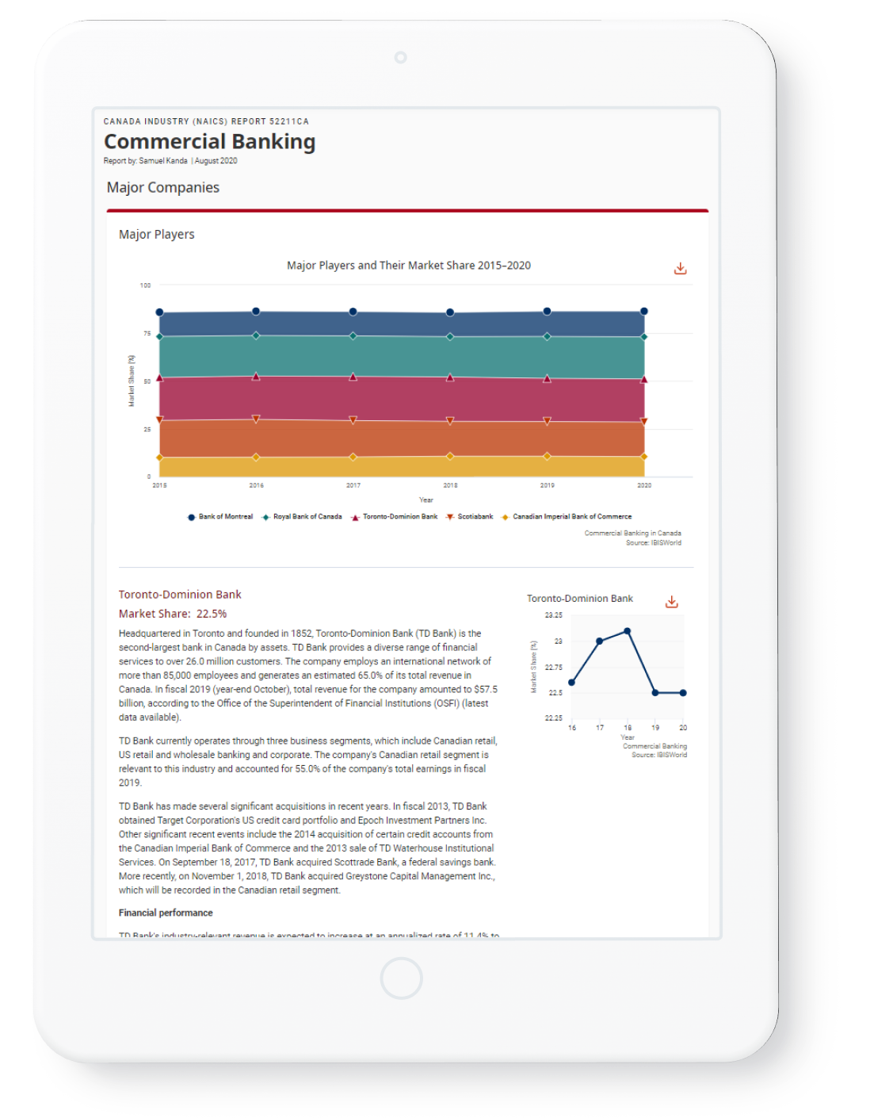Click the Financial performance subheading
This screenshot has width=874, height=1118.
coord(166,913)
